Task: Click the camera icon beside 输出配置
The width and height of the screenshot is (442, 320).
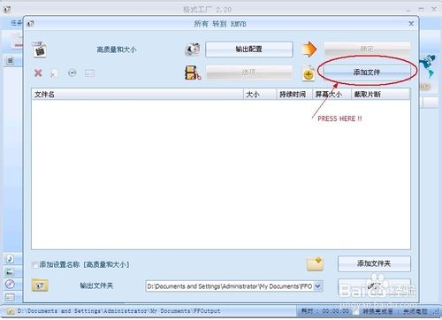Action: point(193,50)
